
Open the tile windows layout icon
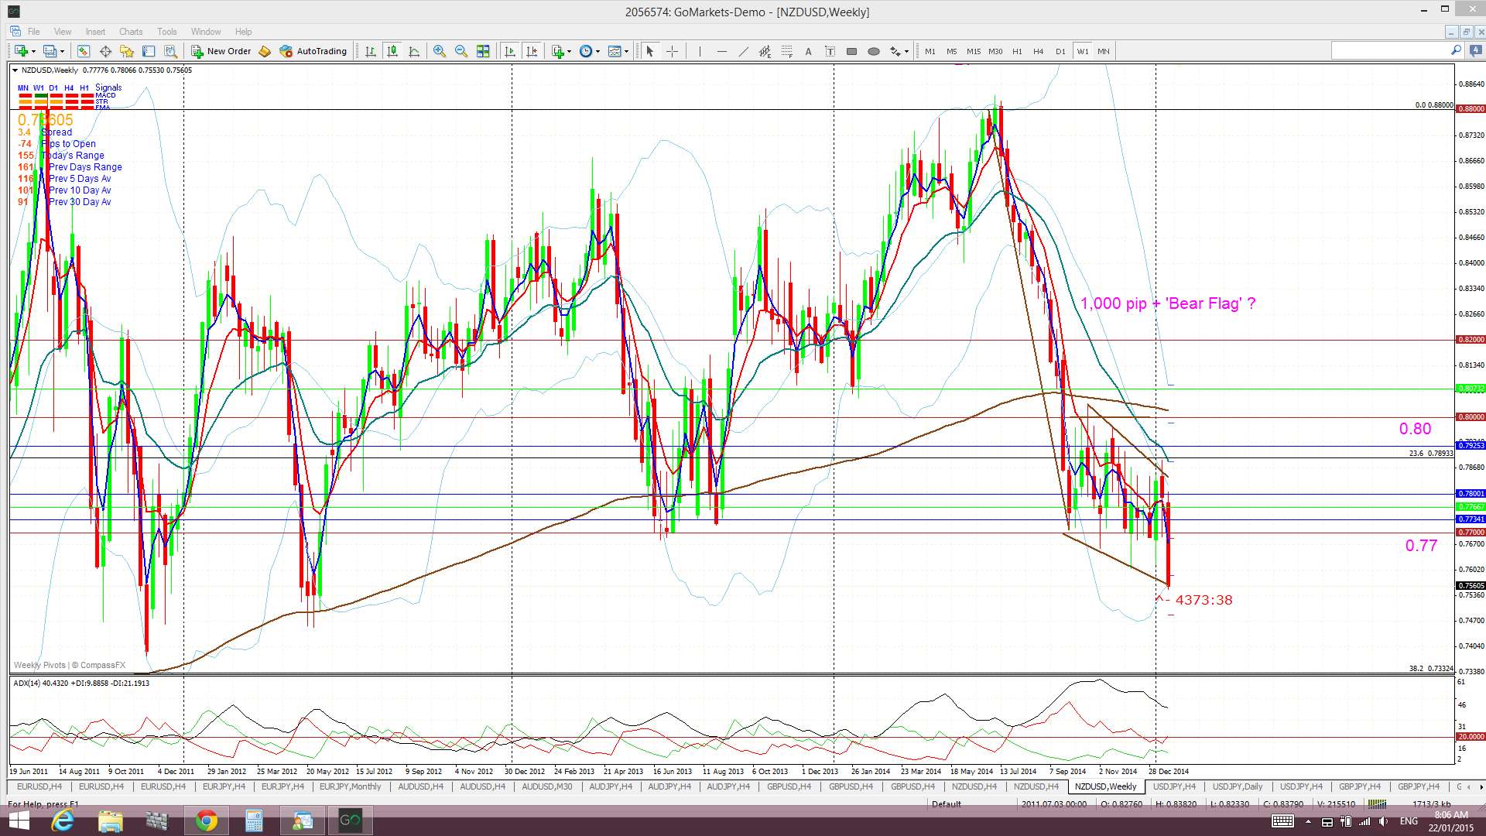point(483,51)
